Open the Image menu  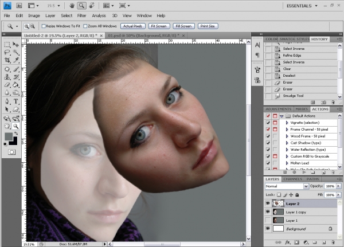(x=34, y=15)
